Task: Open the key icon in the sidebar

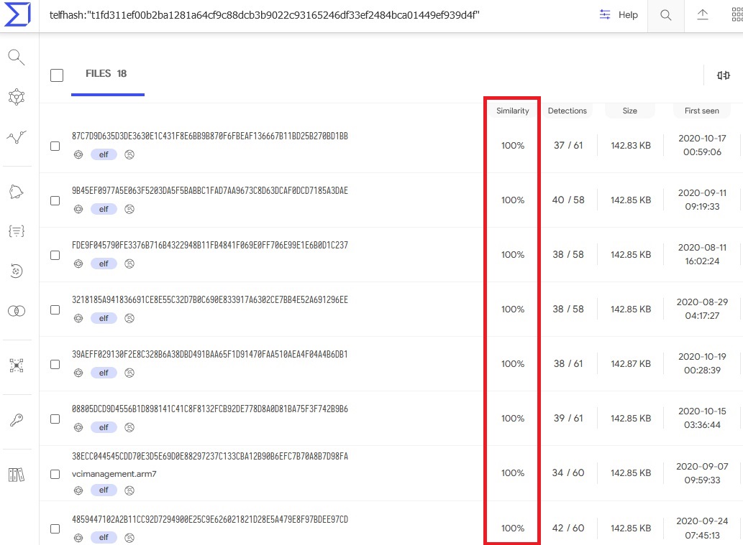Action: [x=17, y=420]
